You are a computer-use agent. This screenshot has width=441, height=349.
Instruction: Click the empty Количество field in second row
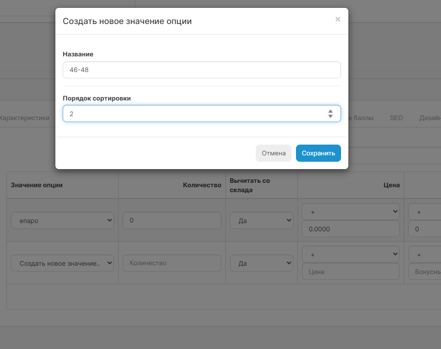pyautogui.click(x=171, y=263)
